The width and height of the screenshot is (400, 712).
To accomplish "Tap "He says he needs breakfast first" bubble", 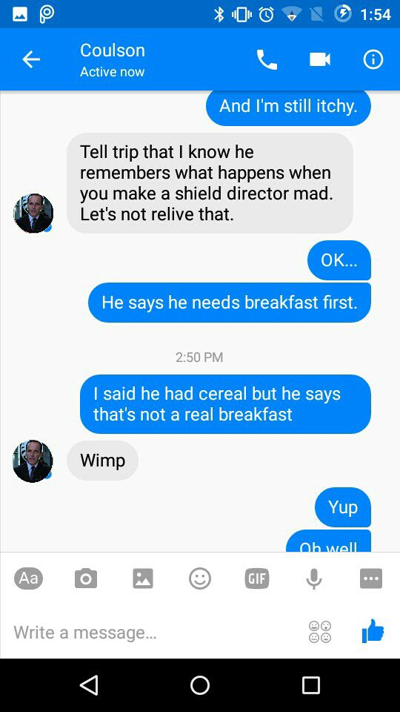I will click(230, 303).
